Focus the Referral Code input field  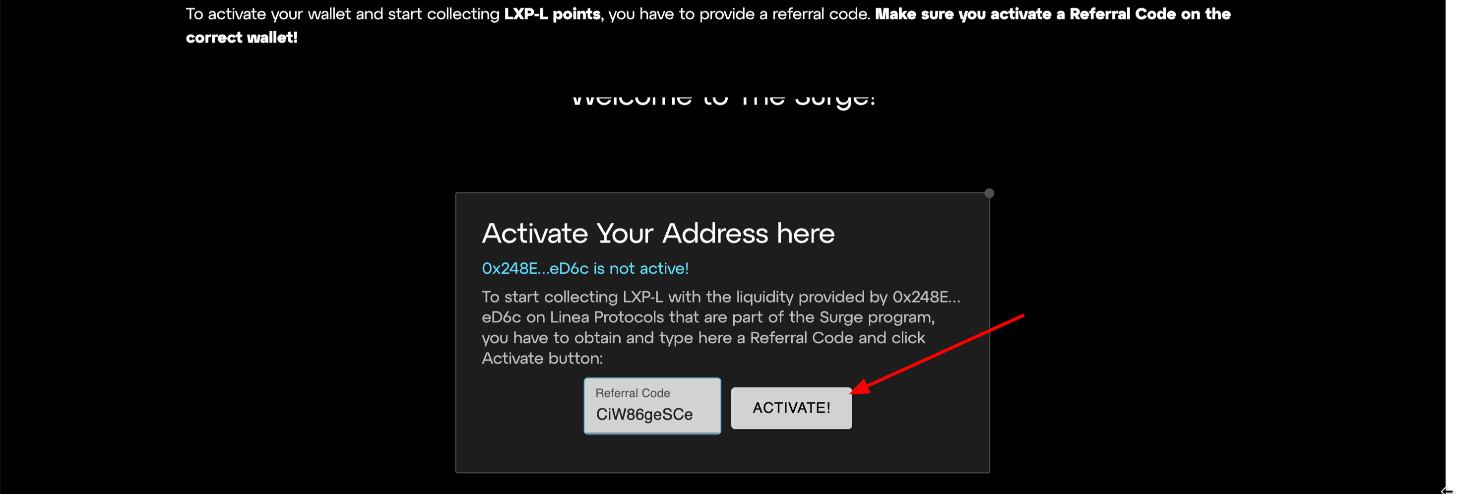click(x=652, y=406)
